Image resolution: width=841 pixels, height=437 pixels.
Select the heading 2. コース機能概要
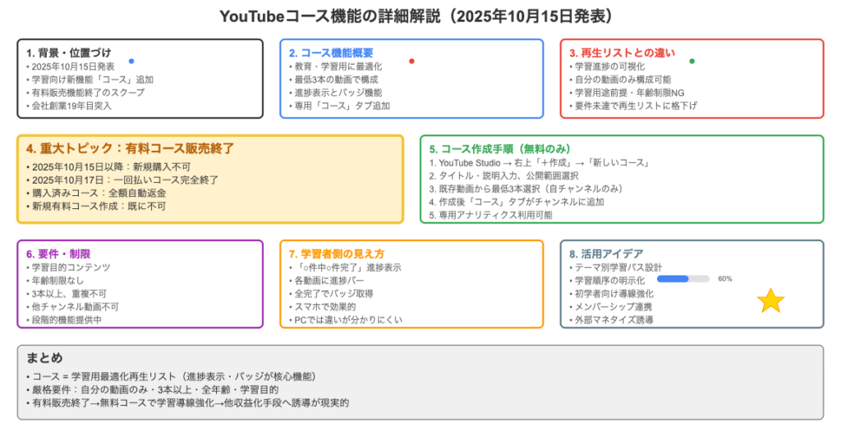pos(333,52)
